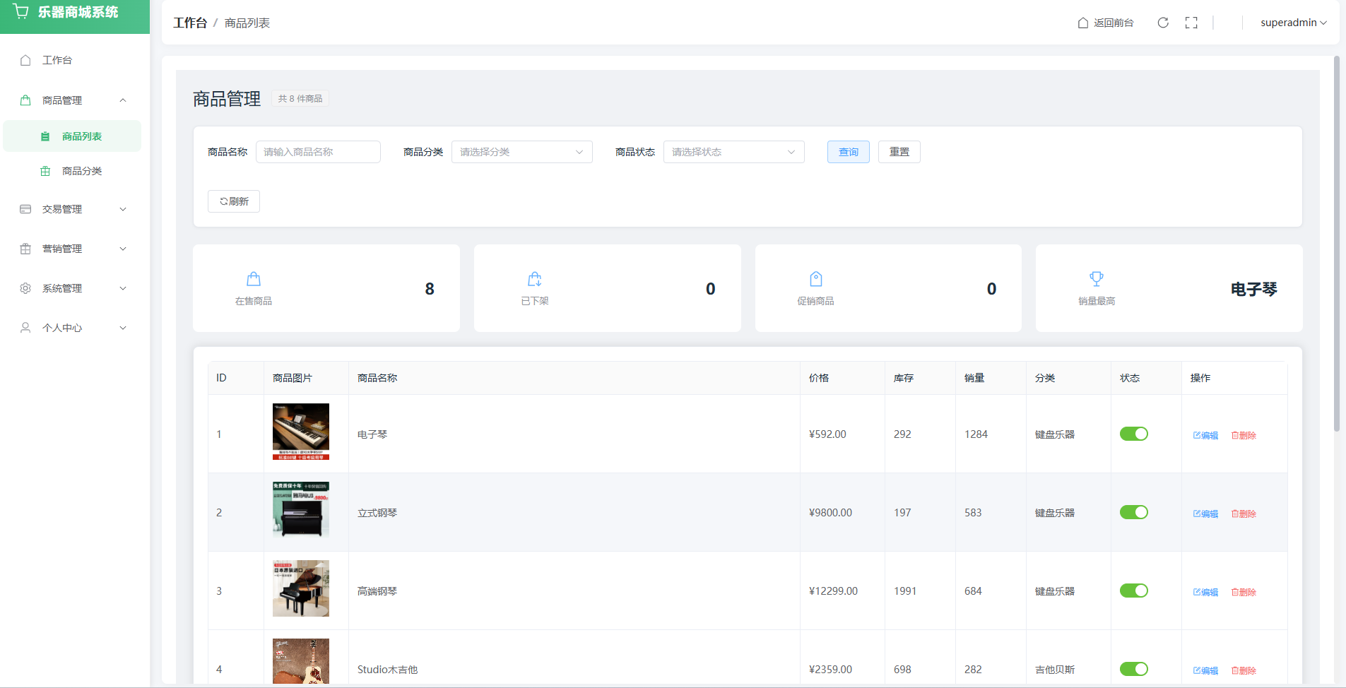Click the 已下架 stat card icon
Image resolution: width=1346 pixels, height=688 pixels.
[535, 279]
